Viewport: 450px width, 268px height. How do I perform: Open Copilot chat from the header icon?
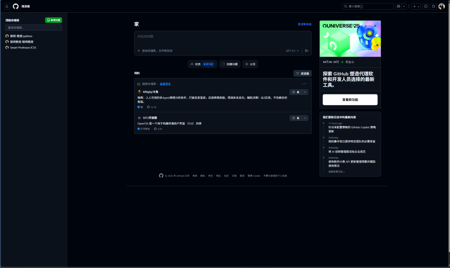398,7
